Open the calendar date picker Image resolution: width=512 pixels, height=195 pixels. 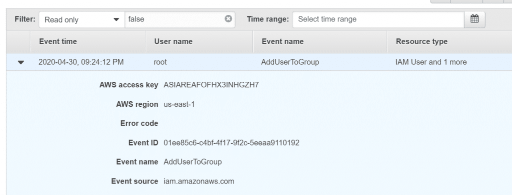pyautogui.click(x=474, y=19)
